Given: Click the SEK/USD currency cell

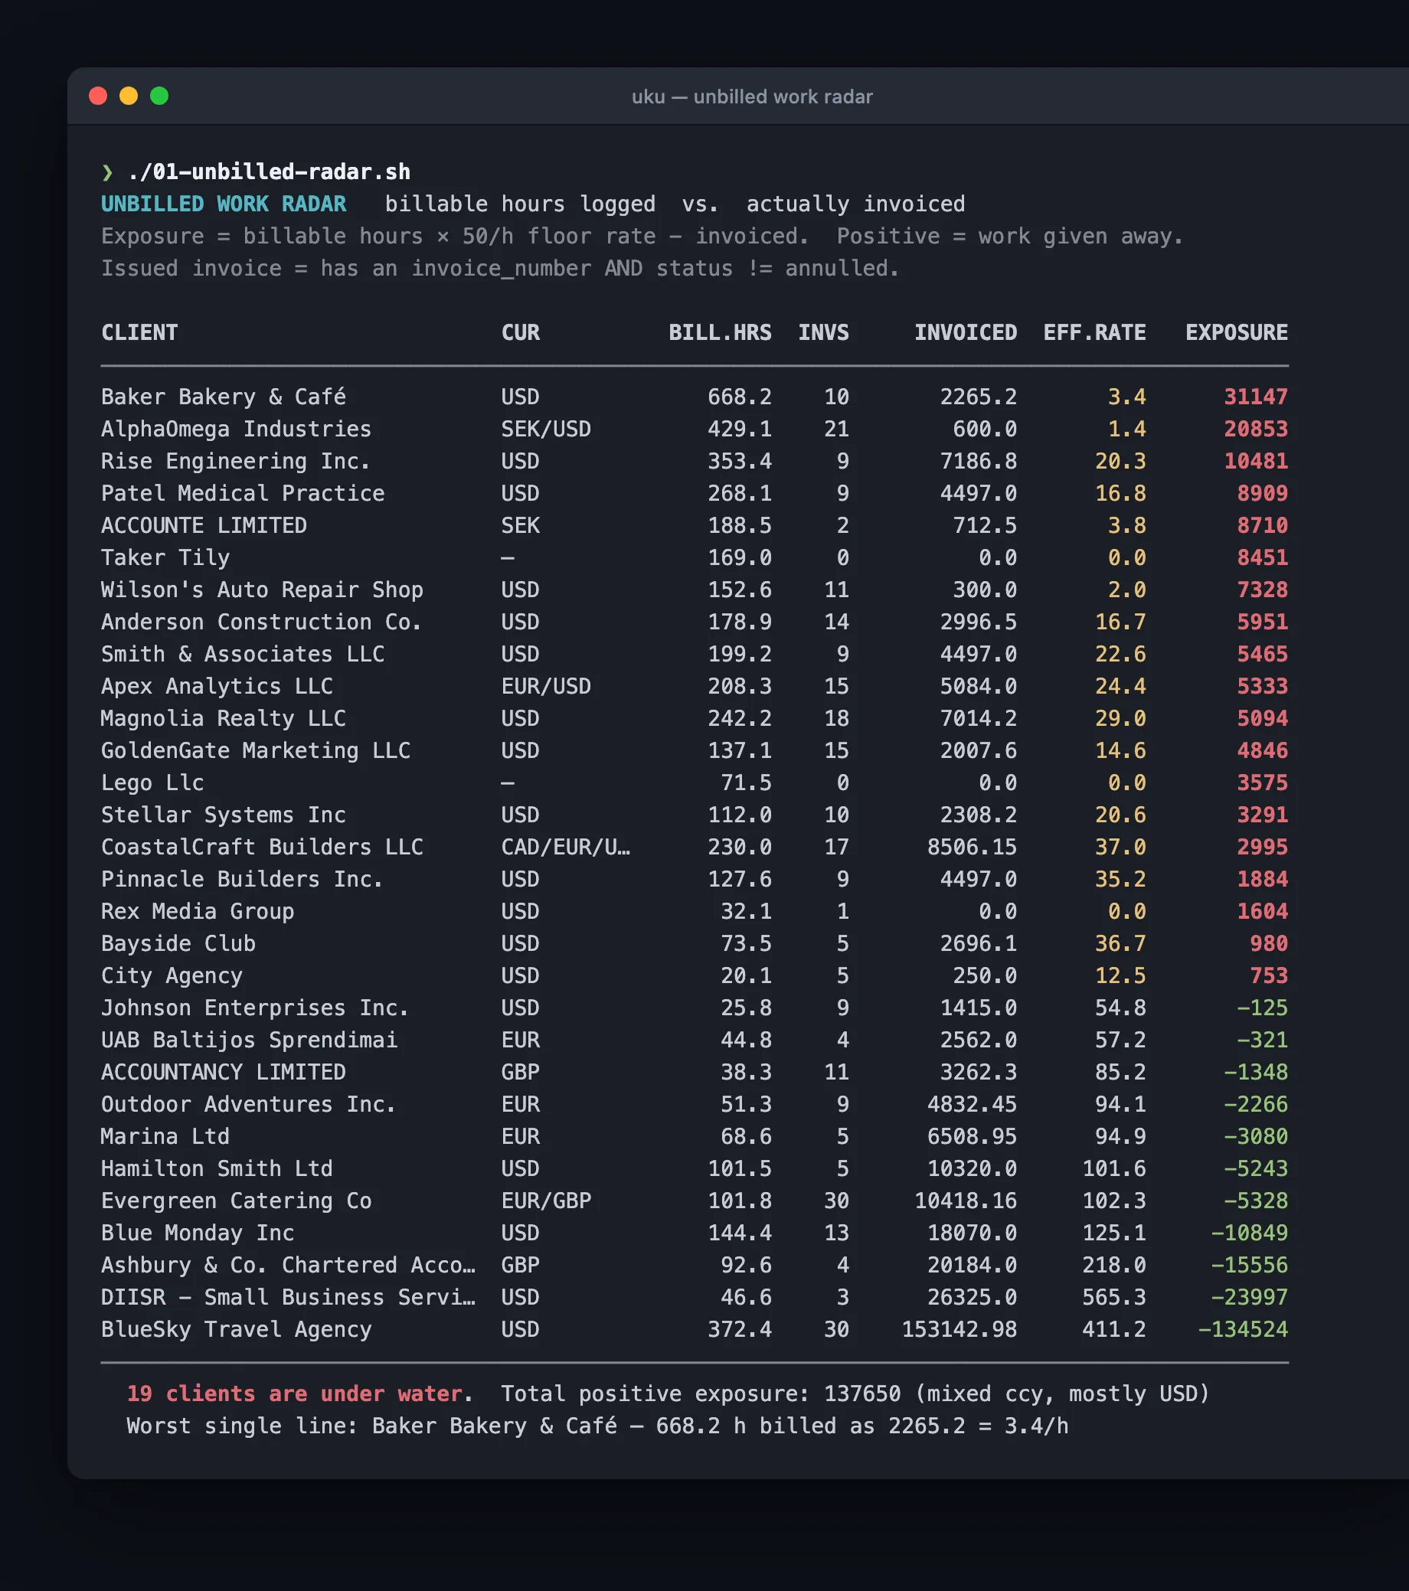Looking at the screenshot, I should [547, 429].
